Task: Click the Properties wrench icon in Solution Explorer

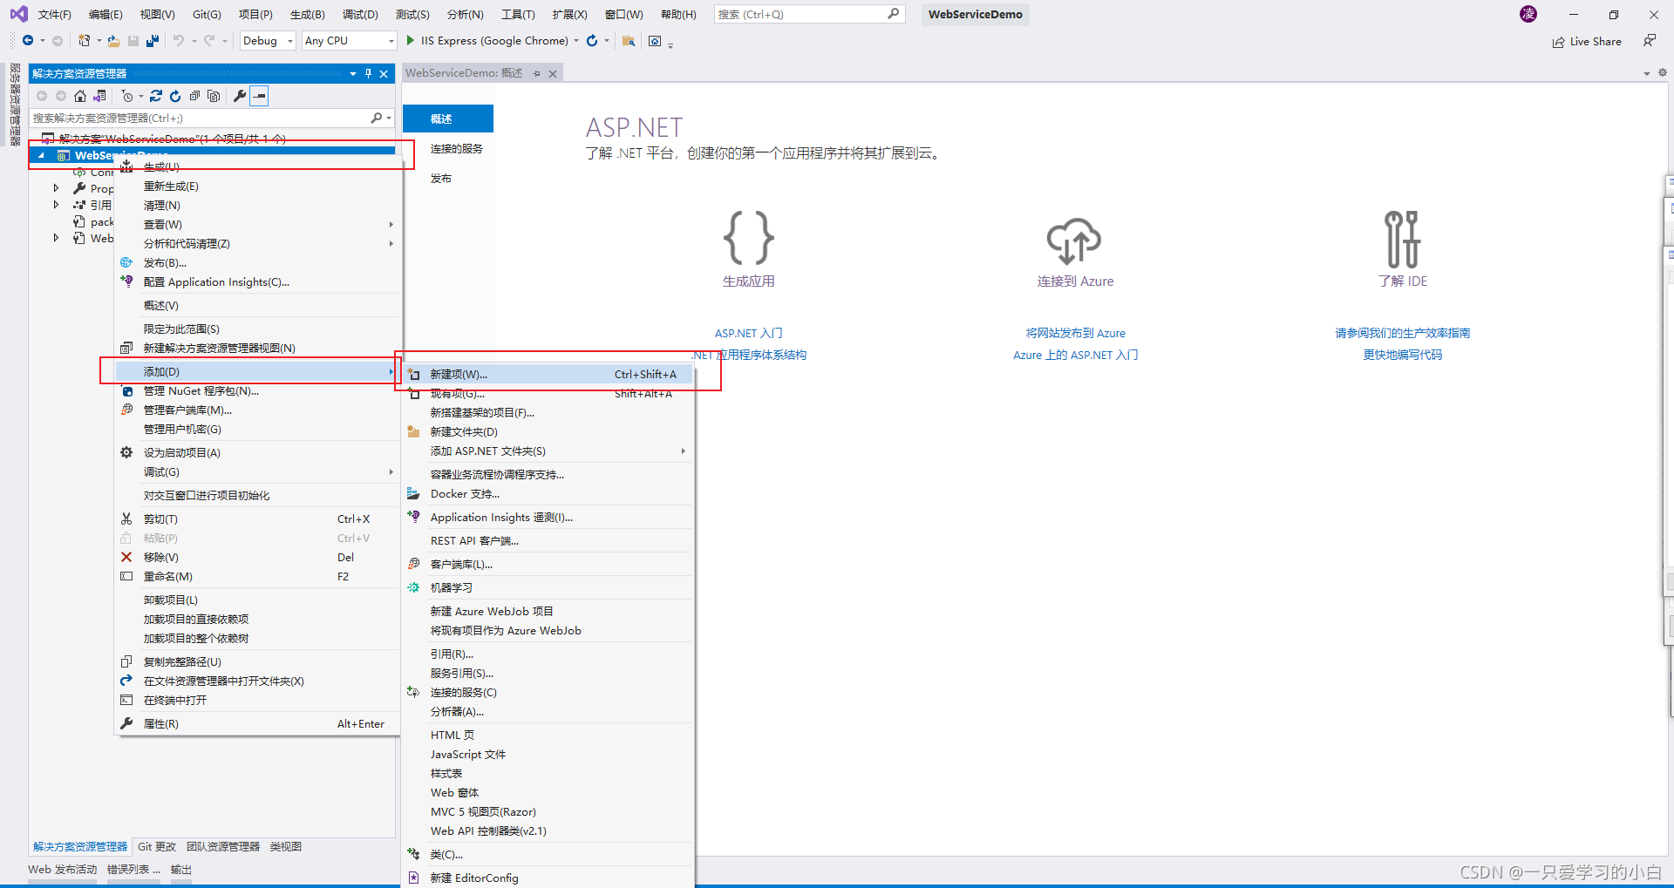Action: (240, 96)
